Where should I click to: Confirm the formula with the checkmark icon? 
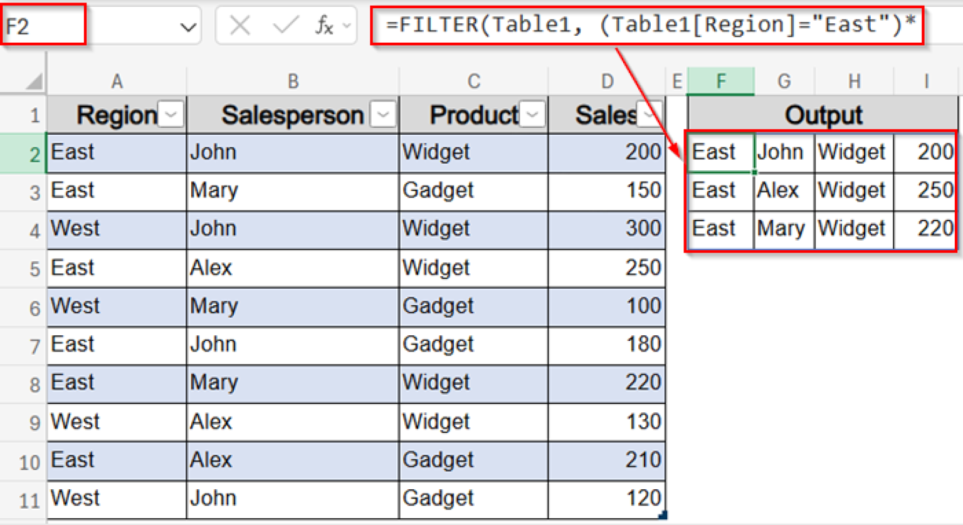click(x=286, y=25)
